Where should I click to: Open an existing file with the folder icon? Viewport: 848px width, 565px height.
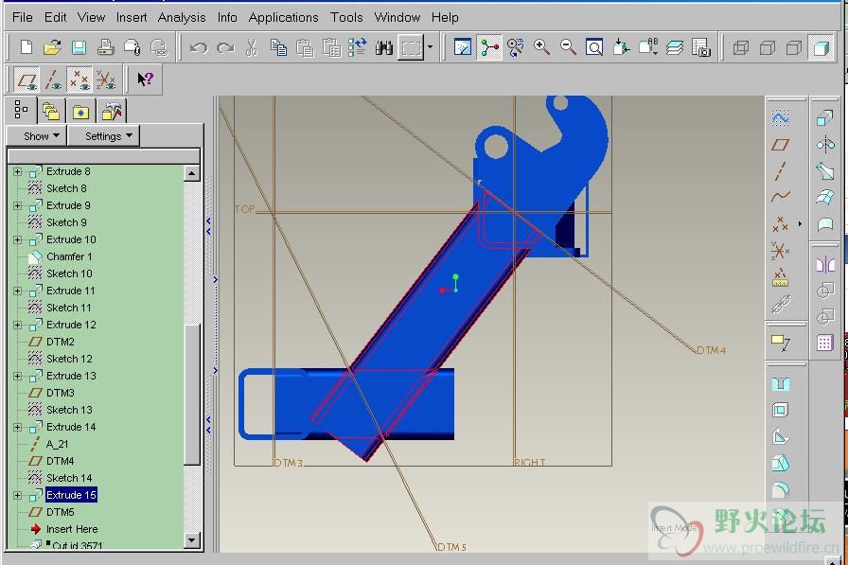pyautogui.click(x=52, y=47)
